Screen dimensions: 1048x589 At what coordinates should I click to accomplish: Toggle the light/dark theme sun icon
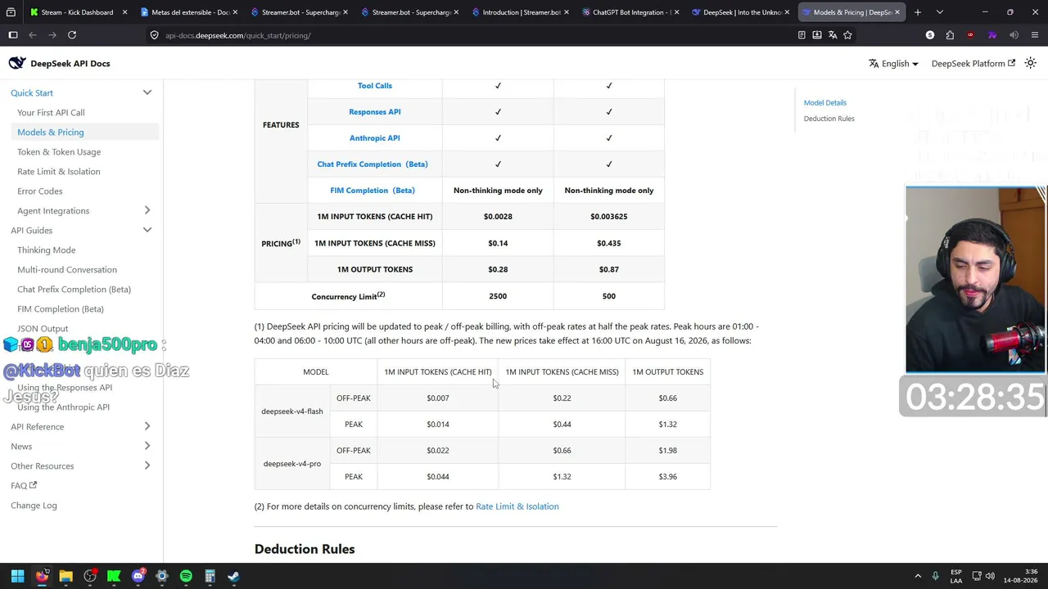click(x=1030, y=63)
